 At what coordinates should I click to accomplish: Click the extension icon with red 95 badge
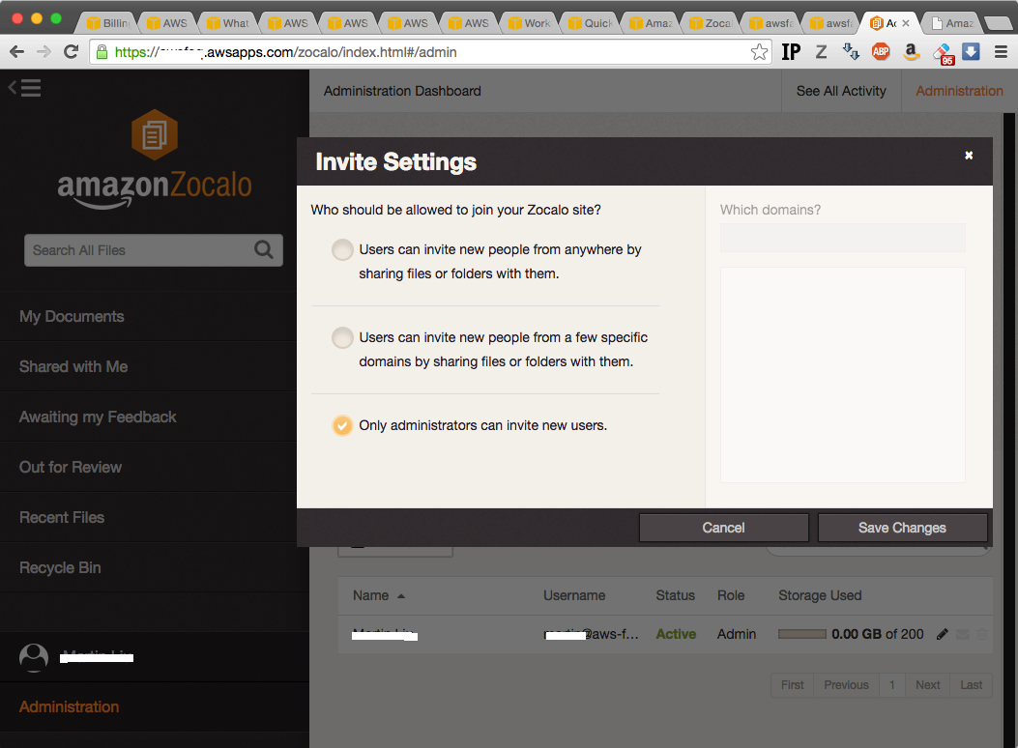point(943,54)
